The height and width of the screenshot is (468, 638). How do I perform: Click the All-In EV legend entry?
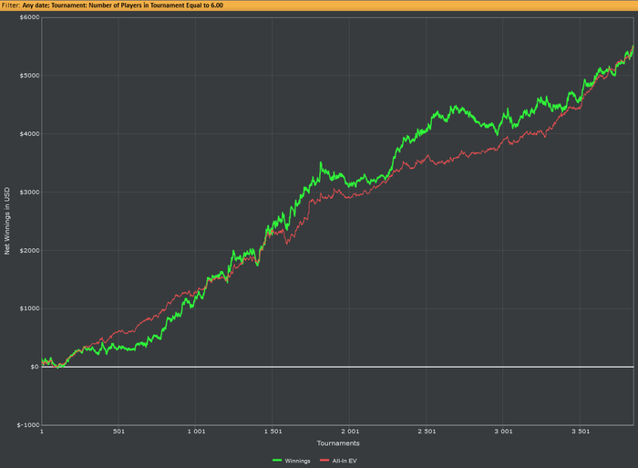pyautogui.click(x=338, y=461)
